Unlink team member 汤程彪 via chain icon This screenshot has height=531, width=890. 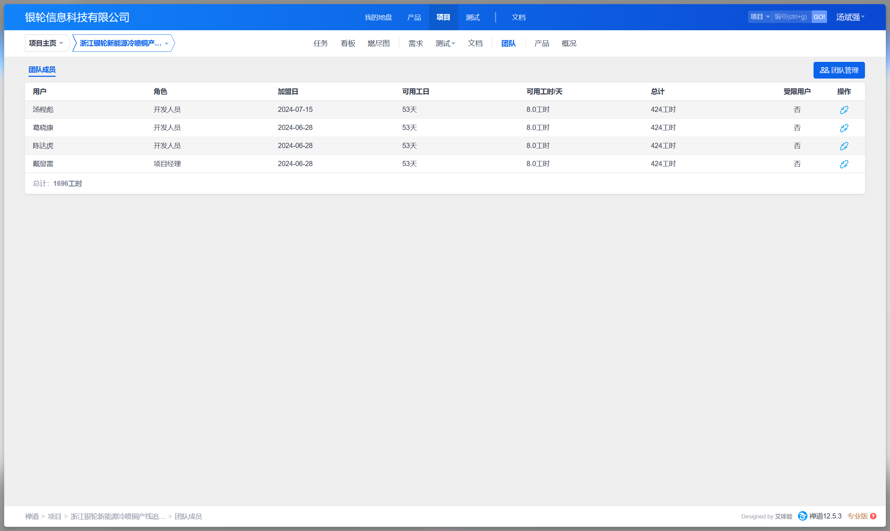tap(843, 110)
